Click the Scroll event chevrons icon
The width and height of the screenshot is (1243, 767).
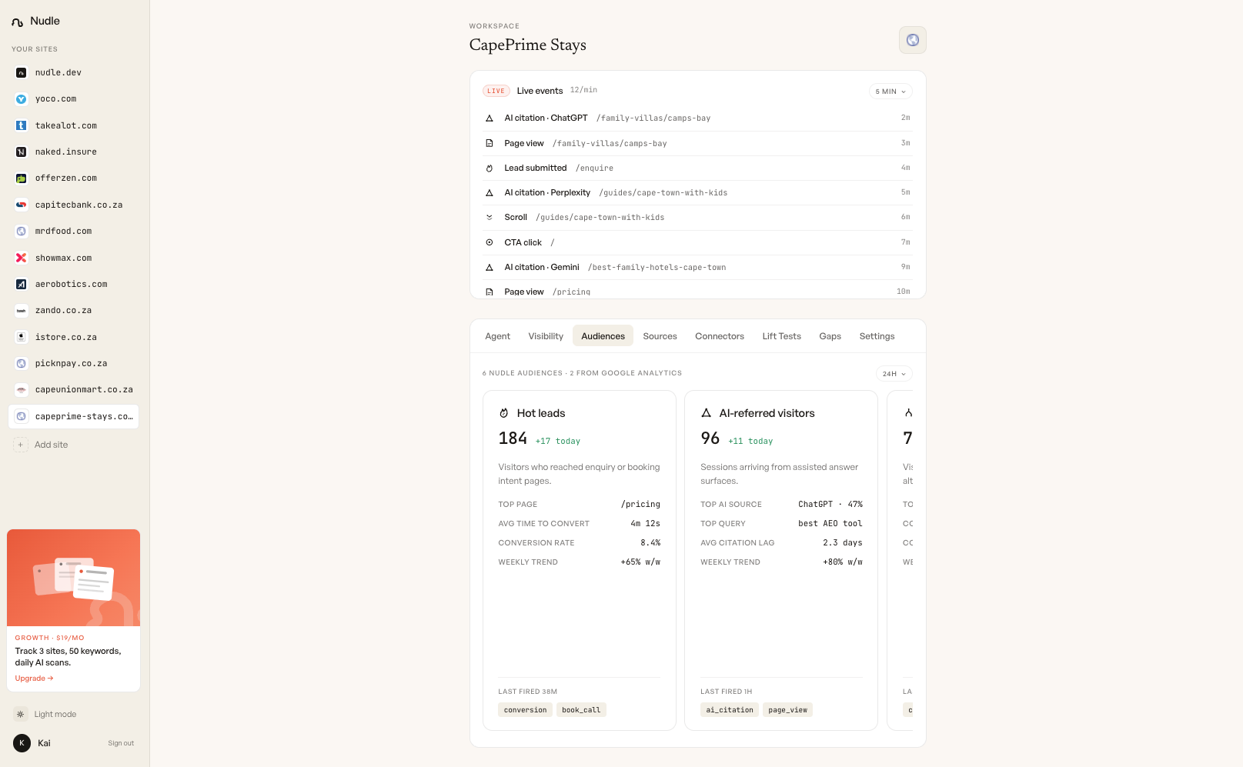coord(490,218)
